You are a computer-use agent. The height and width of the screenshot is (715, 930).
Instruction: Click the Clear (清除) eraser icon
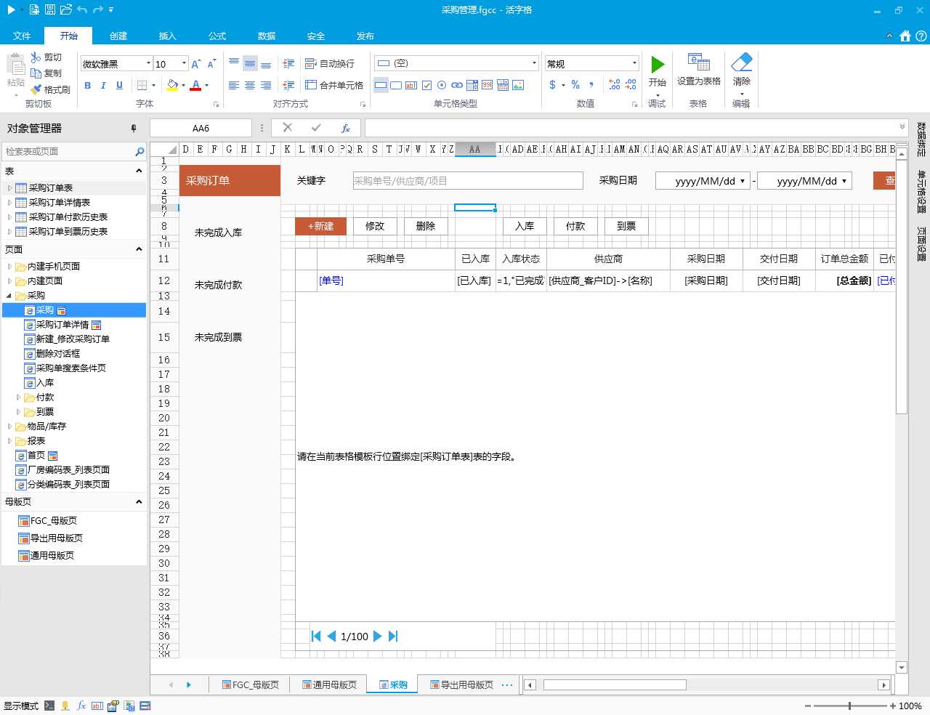click(x=742, y=62)
